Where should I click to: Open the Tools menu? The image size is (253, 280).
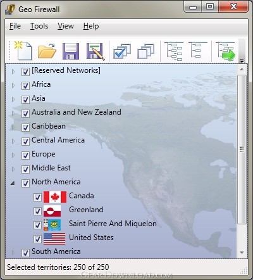[39, 26]
